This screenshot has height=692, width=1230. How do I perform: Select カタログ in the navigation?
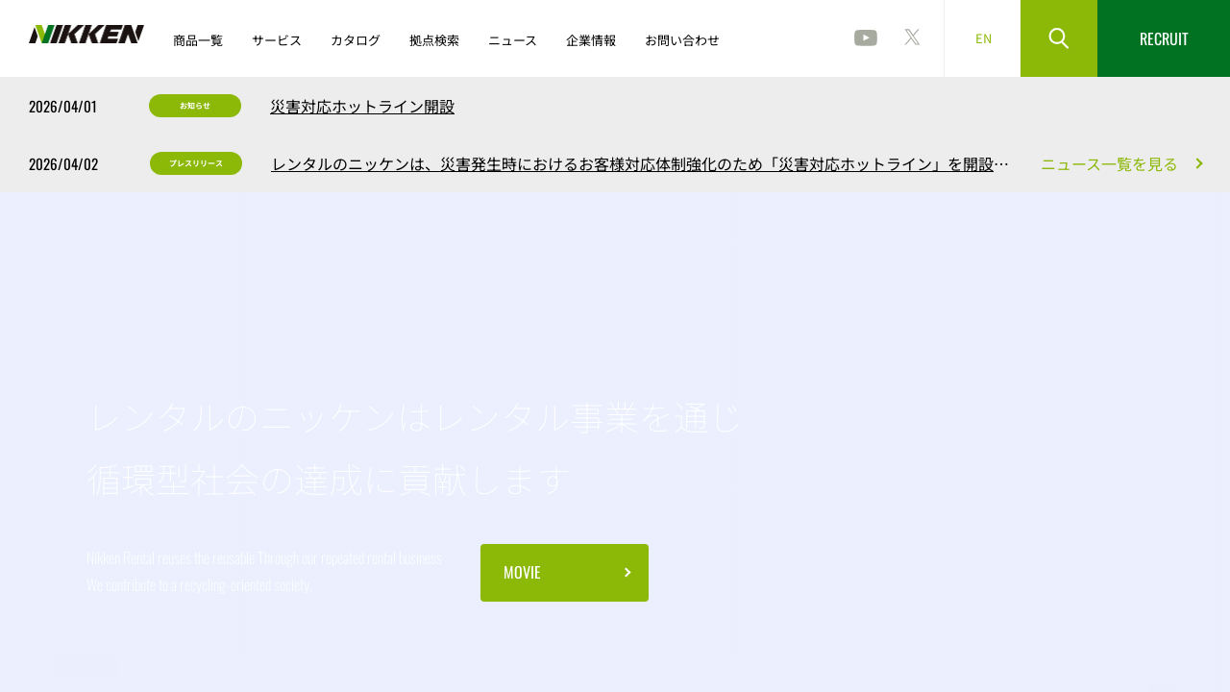356,40
